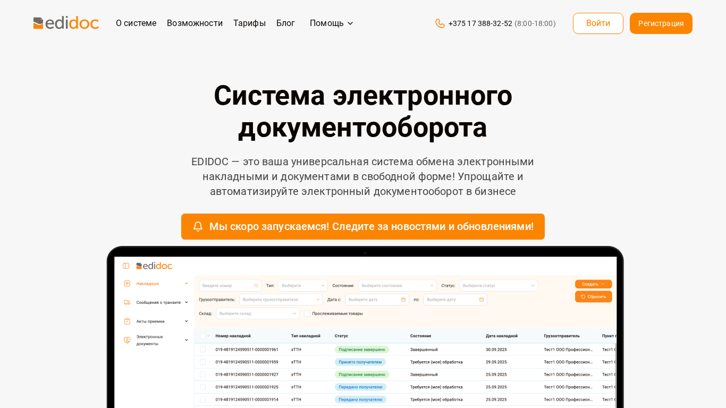Image resolution: width=726 pixels, height=408 pixels.
Task: Check the select-all checkbox in the table header
Action: 202,336
